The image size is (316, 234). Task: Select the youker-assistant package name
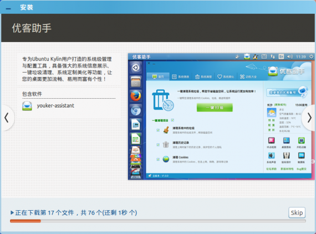click(55, 105)
